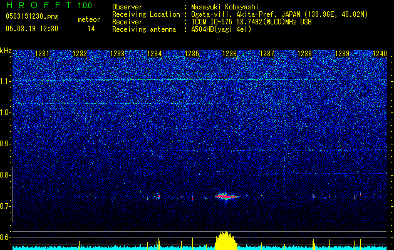Click the 1236 time marker

point(230,54)
